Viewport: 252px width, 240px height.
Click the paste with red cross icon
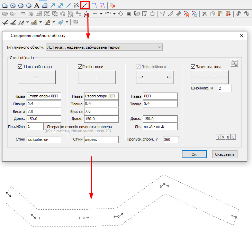[x=228, y=14]
